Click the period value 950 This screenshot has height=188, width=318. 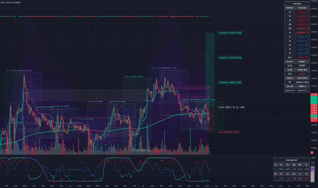click(290, 82)
